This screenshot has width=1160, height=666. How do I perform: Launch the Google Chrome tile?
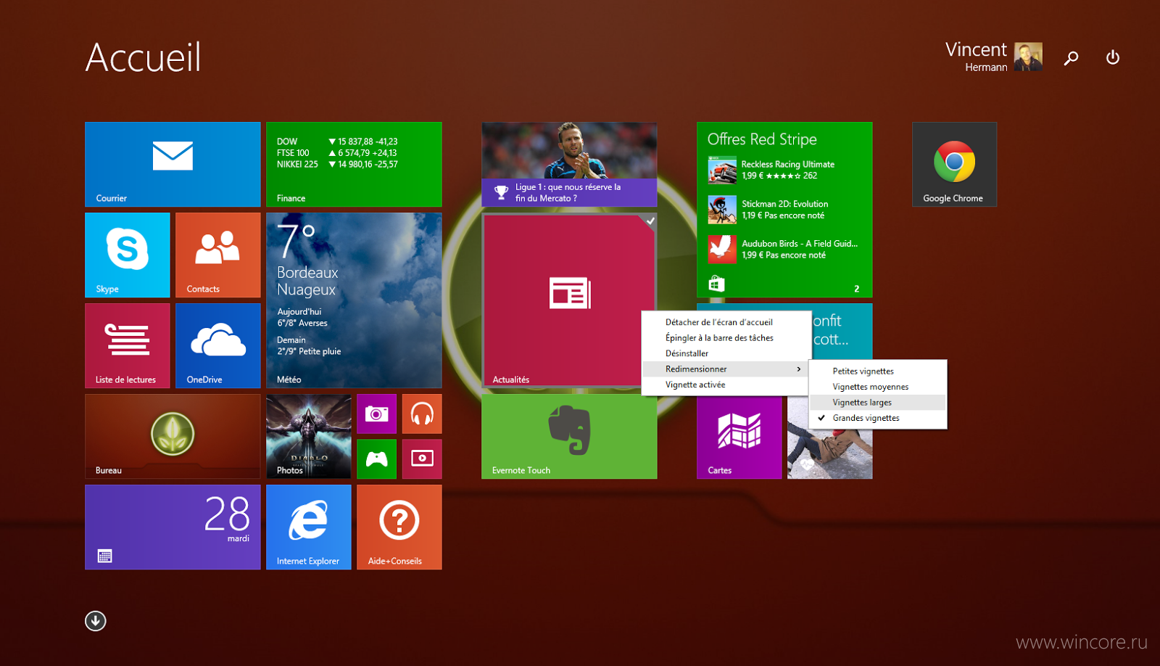coord(954,165)
